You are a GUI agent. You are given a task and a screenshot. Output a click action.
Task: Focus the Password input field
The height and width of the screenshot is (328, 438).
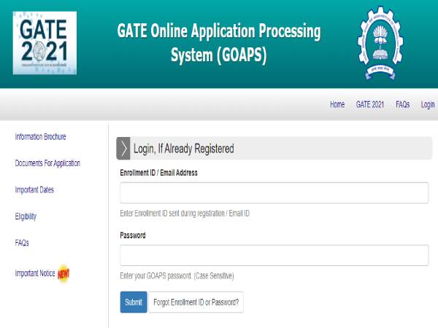[x=274, y=255]
